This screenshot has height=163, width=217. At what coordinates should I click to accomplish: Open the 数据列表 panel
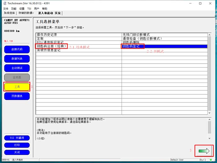point(17,59)
